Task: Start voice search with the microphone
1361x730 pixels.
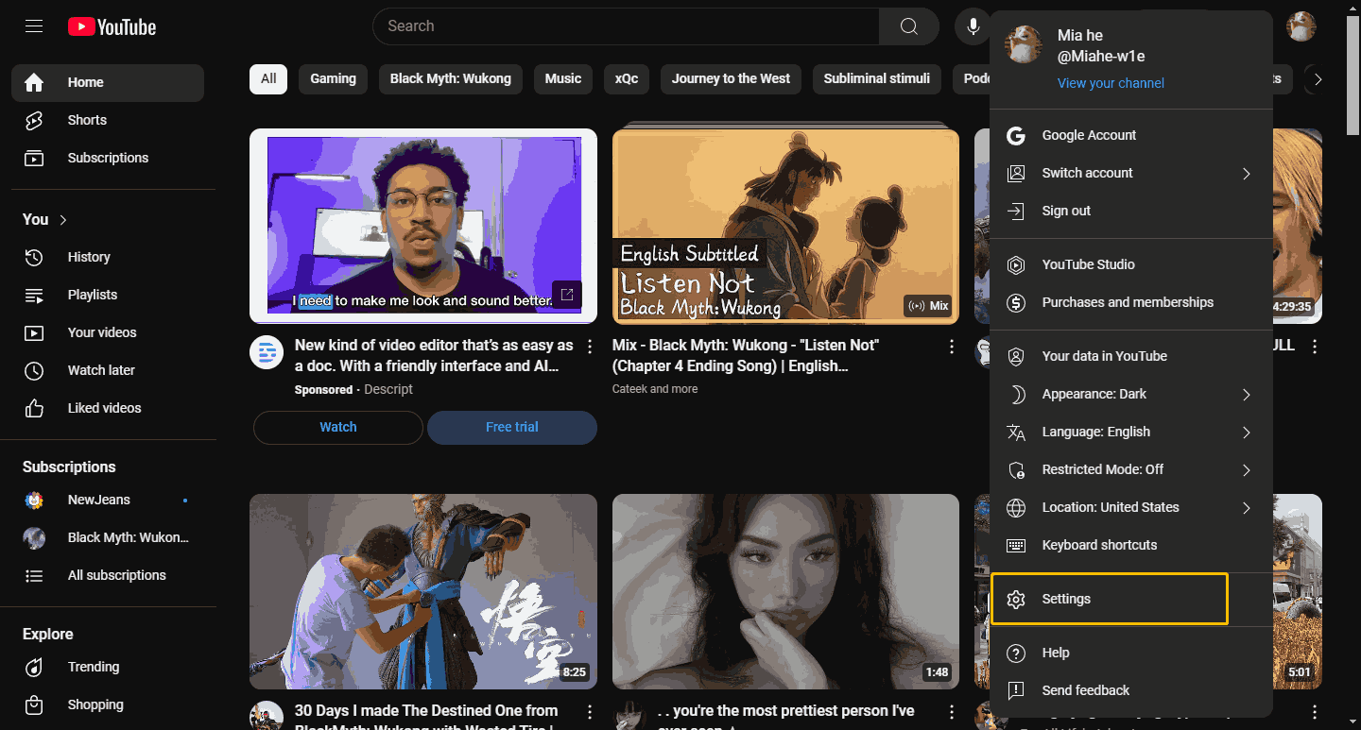Action: (x=973, y=26)
